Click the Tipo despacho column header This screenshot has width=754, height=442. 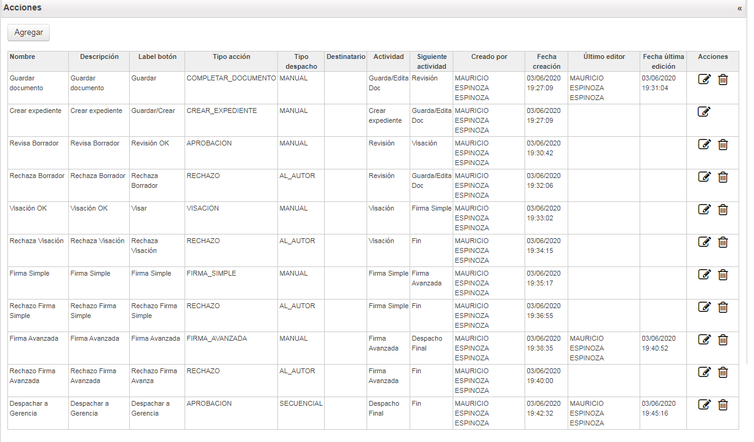pyautogui.click(x=301, y=61)
